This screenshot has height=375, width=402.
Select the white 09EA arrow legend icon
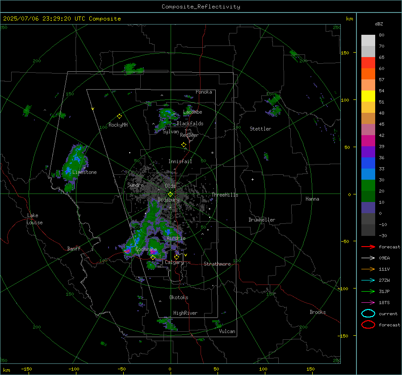(x=368, y=258)
